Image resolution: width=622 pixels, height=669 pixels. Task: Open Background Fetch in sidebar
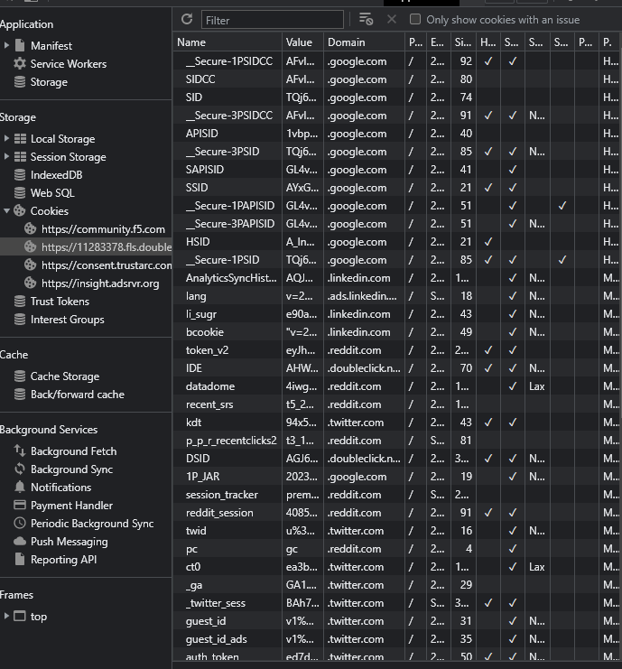pyautogui.click(x=73, y=451)
